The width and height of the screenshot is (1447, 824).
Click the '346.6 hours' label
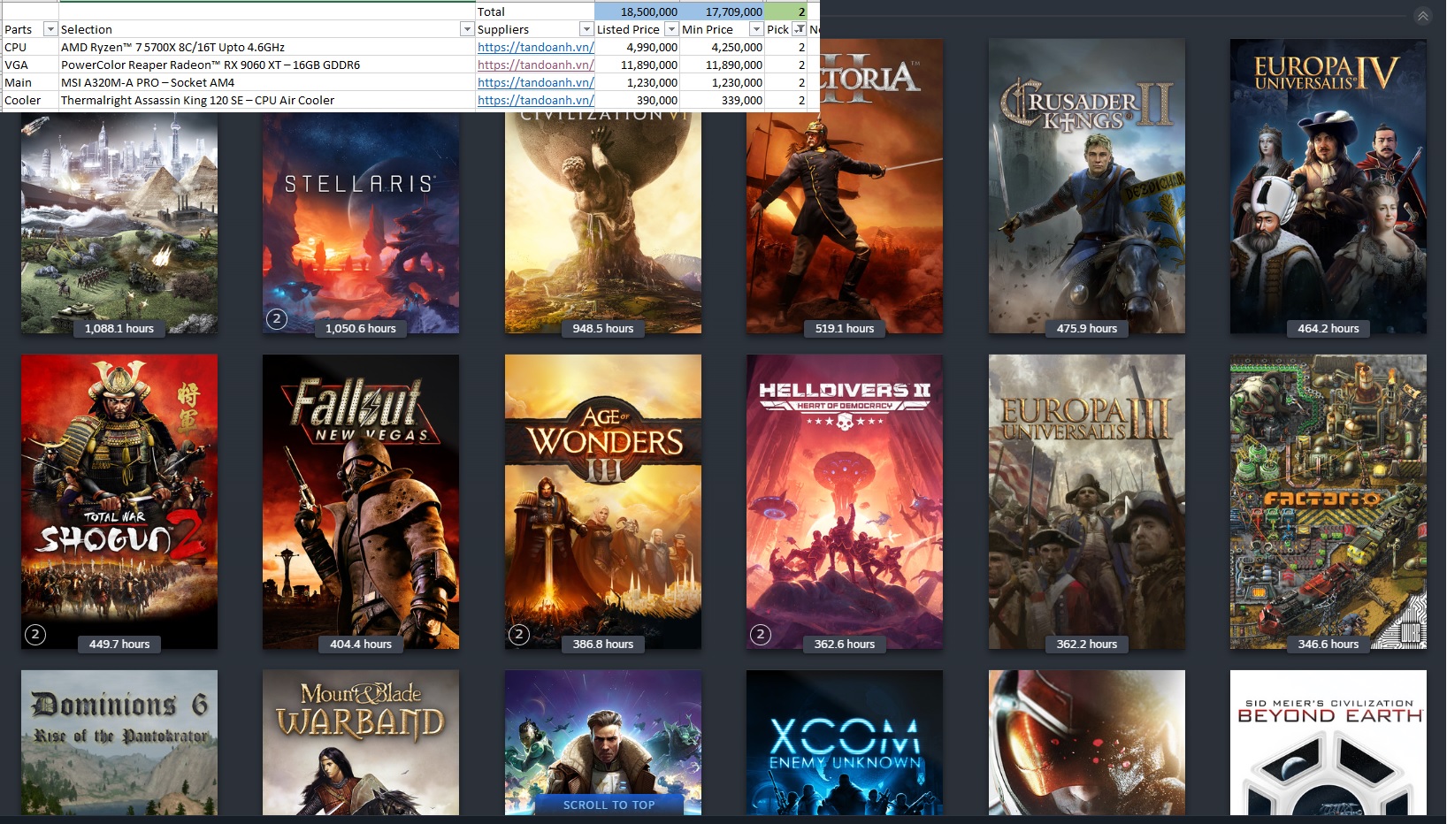coord(1328,644)
